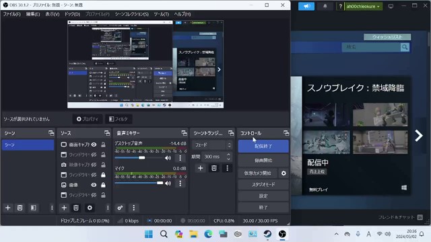Open scene filters icon in the Scenes dock
The height and width of the screenshot is (242, 431).
[x=33, y=208]
